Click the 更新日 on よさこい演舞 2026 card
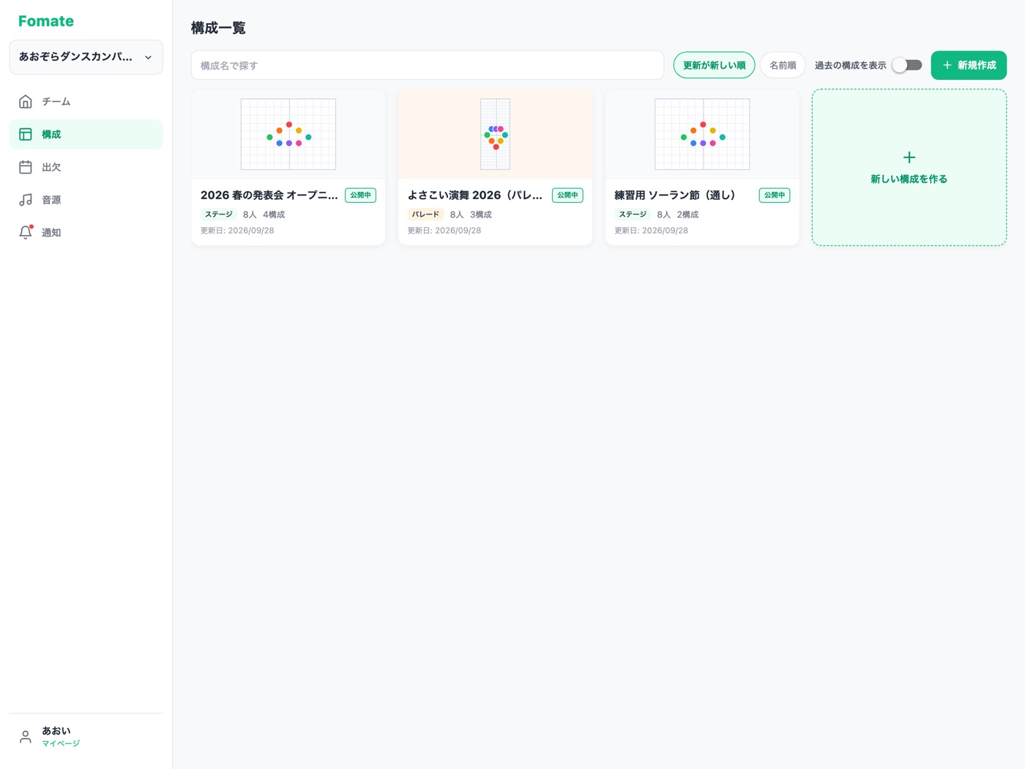The image size is (1025, 769). click(444, 231)
